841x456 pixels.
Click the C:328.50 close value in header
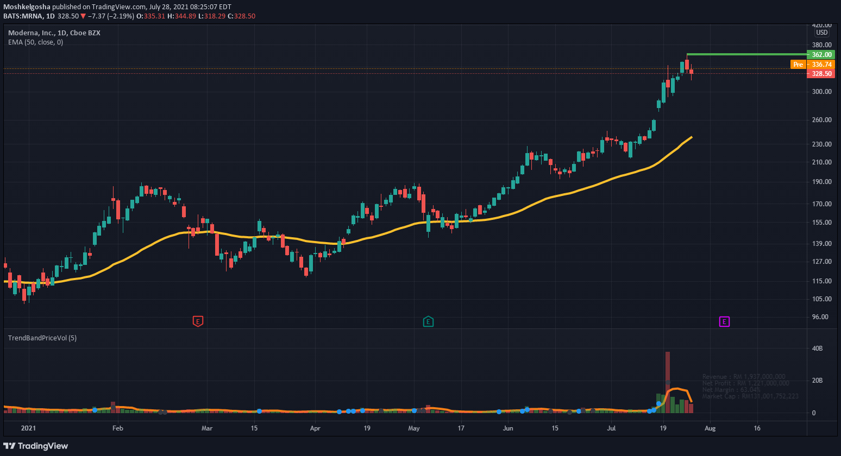(x=241, y=16)
